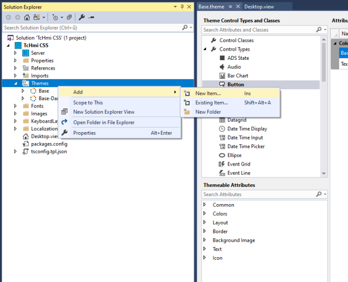The height and width of the screenshot is (282, 348).
Task: Click the Properties wrench icon in Solution Explorer toolbar
Action: (x=82, y=17)
